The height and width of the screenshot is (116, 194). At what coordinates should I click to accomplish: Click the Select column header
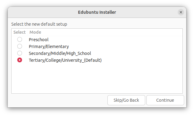click(x=19, y=32)
